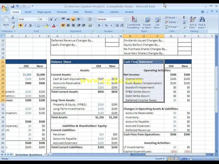Image resolution: width=219 pixels, height=164 pixels.
Task: Cut selection with the scissors icon
Action: (13, 18)
